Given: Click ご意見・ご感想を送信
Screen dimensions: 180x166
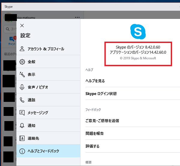Looking at the screenshot, I should (x=102, y=120).
